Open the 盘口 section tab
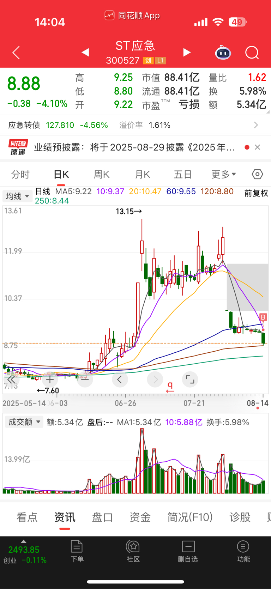271x589 pixels. (102, 517)
